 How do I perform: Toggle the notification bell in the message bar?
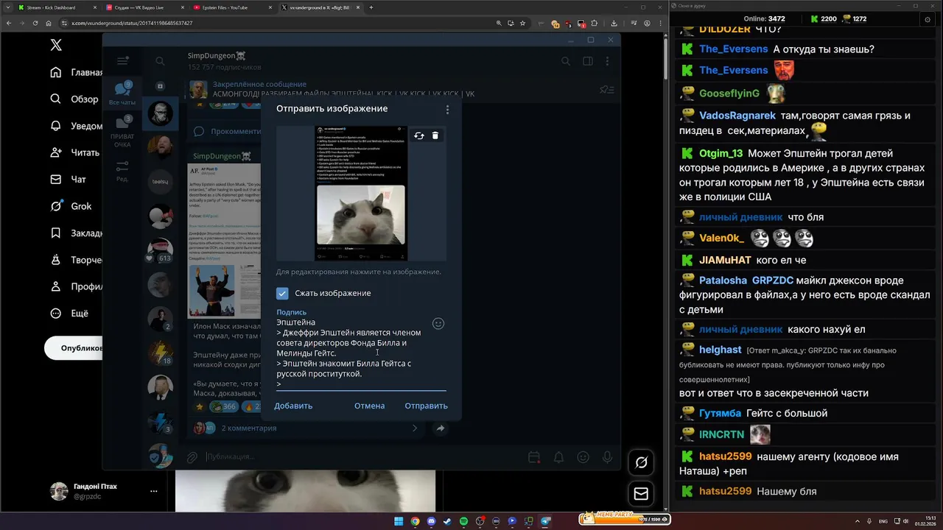tap(558, 457)
